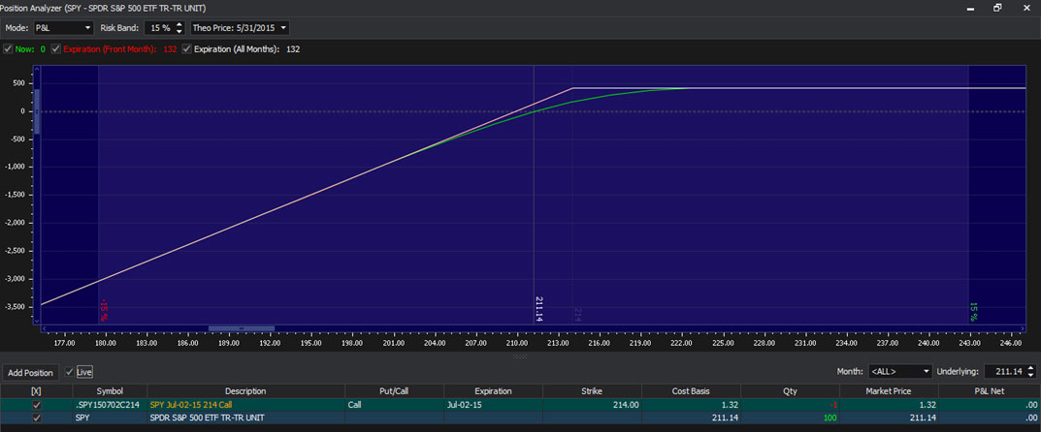Toggle the Live checkbox
The width and height of the screenshot is (1041, 432).
[70, 372]
